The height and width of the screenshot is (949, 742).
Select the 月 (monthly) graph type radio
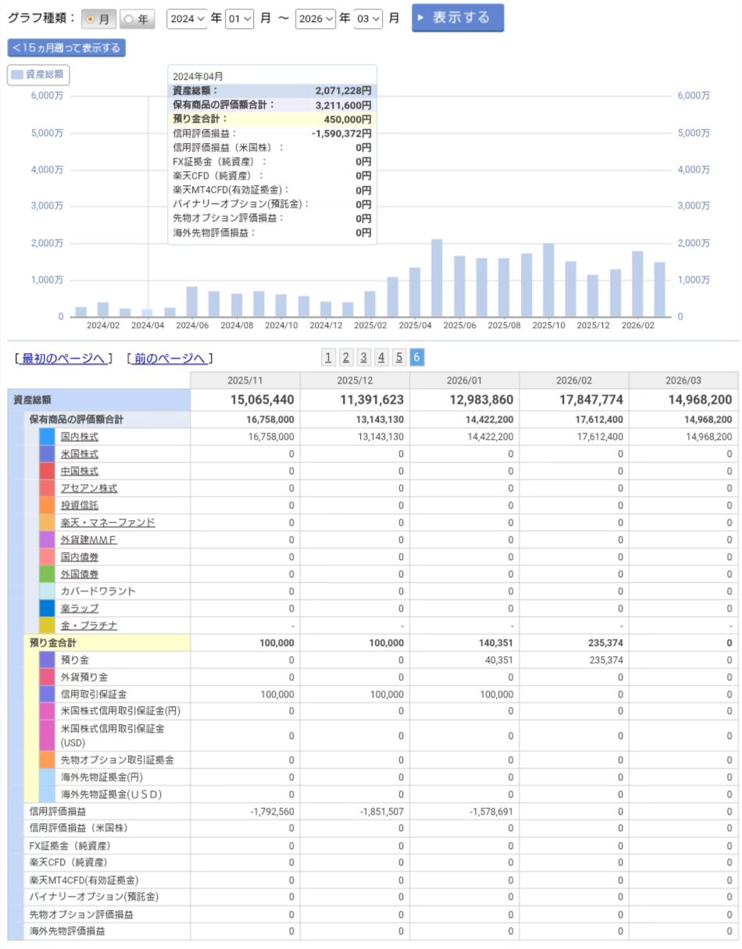point(98,19)
